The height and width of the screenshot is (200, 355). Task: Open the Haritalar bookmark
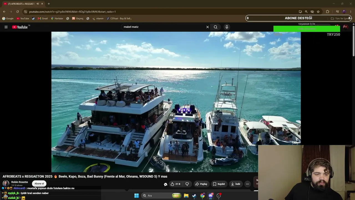57,19
